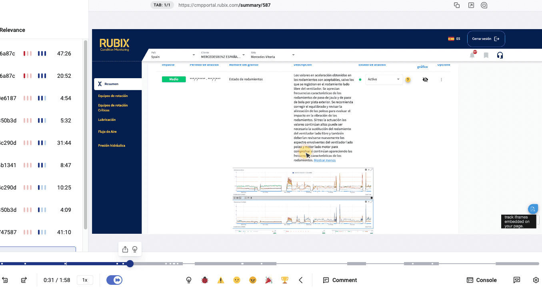This screenshot has height=290, width=542.
Task: Open Lubricación in sidebar
Action: pyautogui.click(x=107, y=120)
